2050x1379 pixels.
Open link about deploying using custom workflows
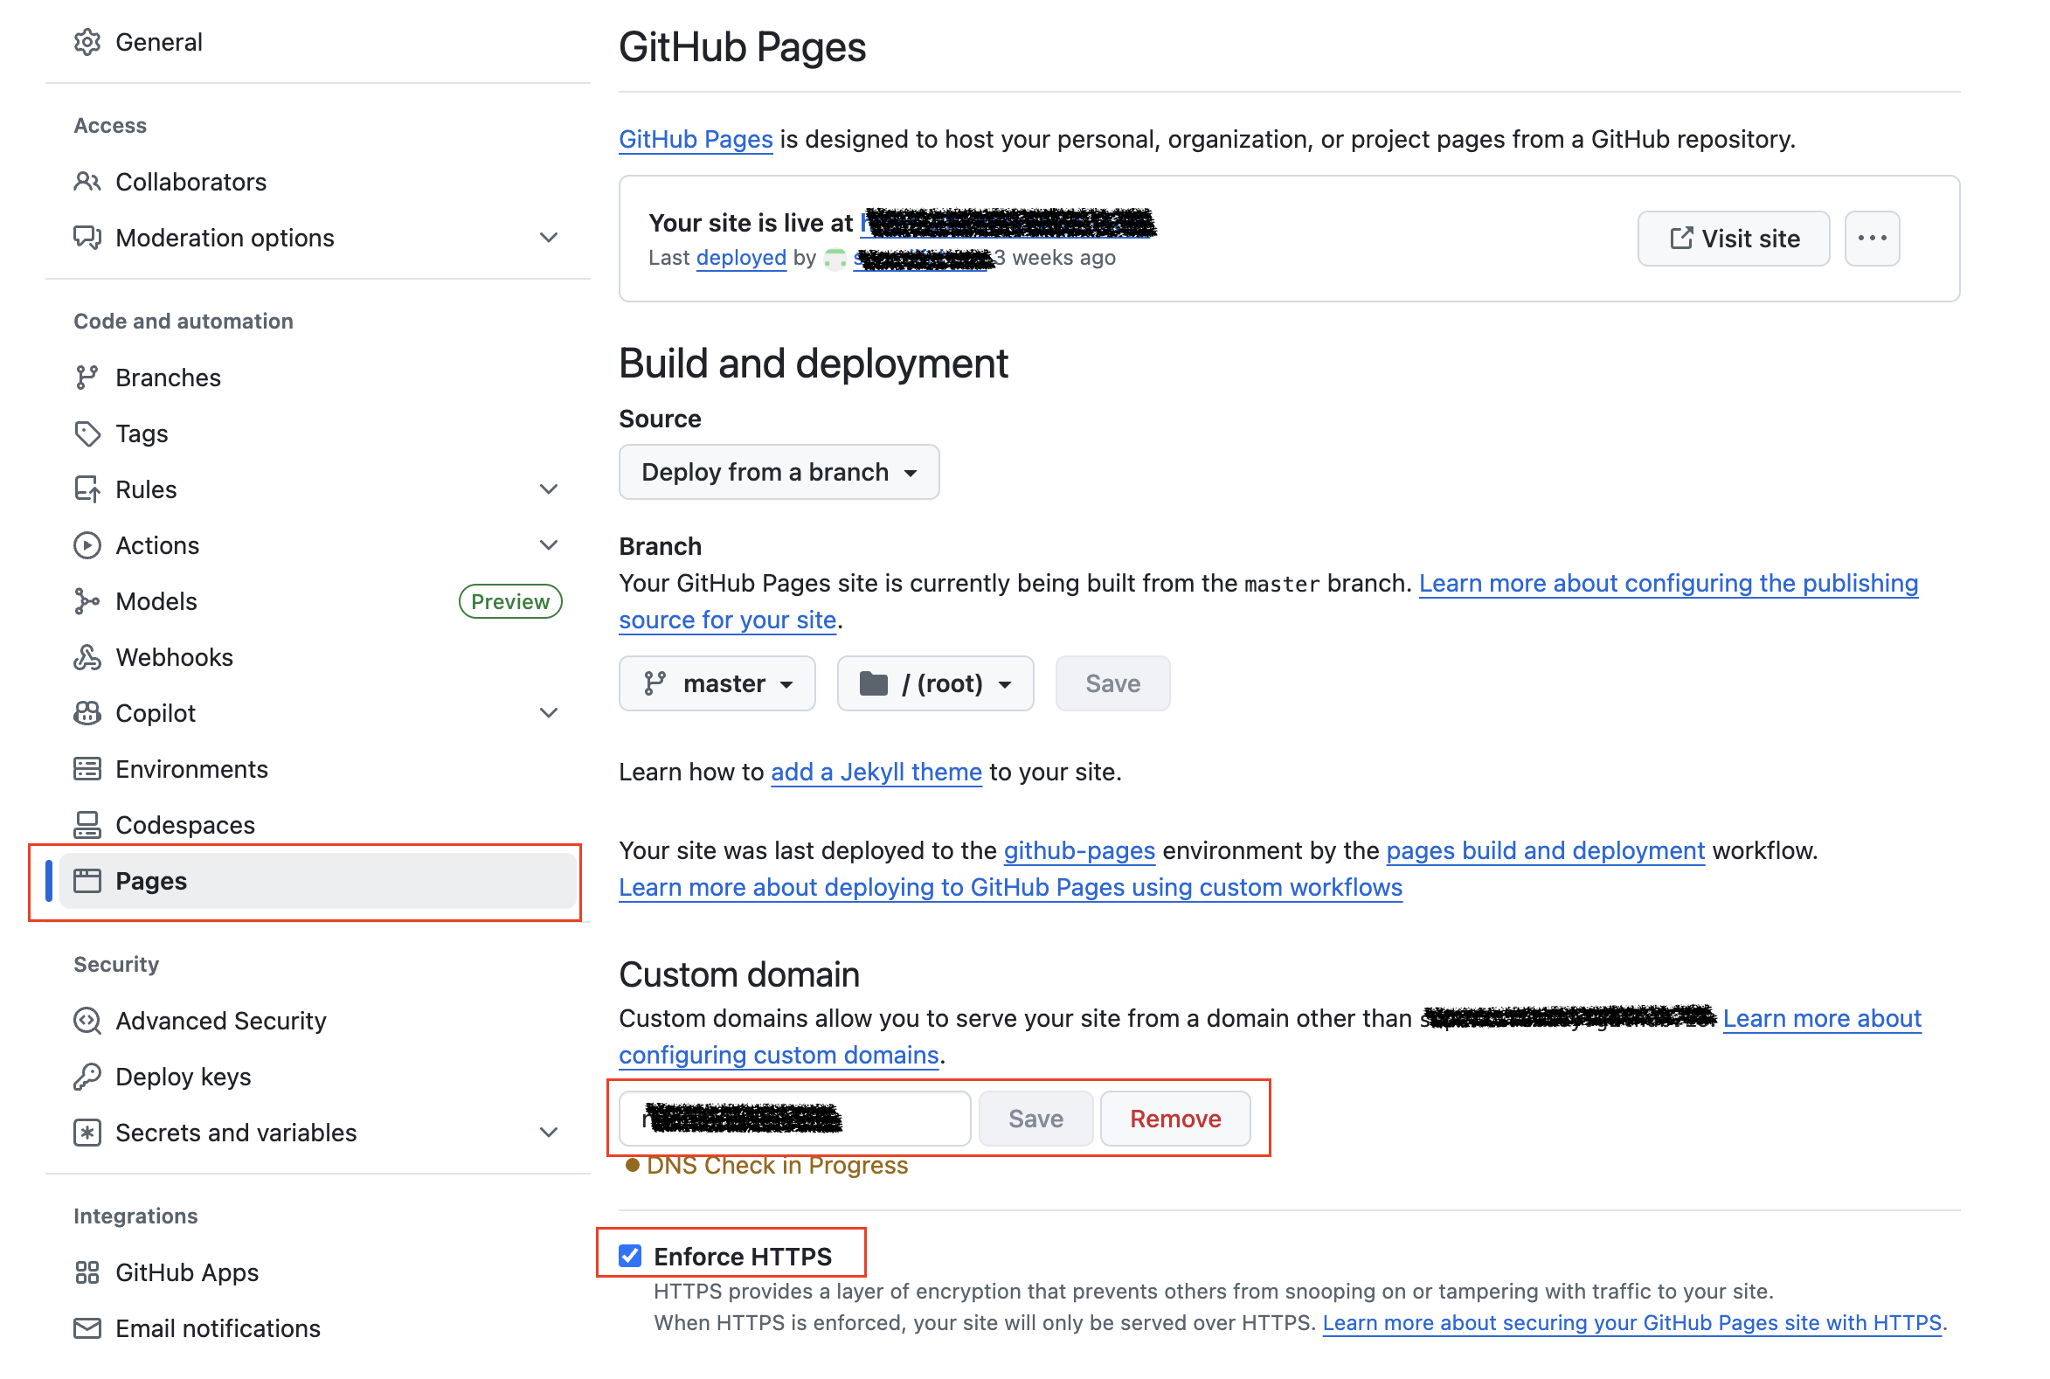(1010, 887)
